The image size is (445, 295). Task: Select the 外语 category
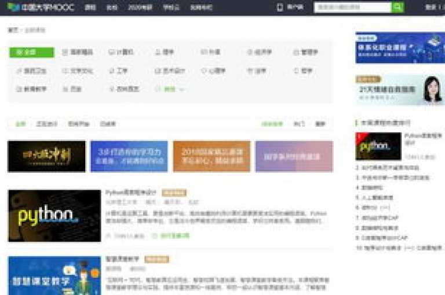tap(211, 52)
